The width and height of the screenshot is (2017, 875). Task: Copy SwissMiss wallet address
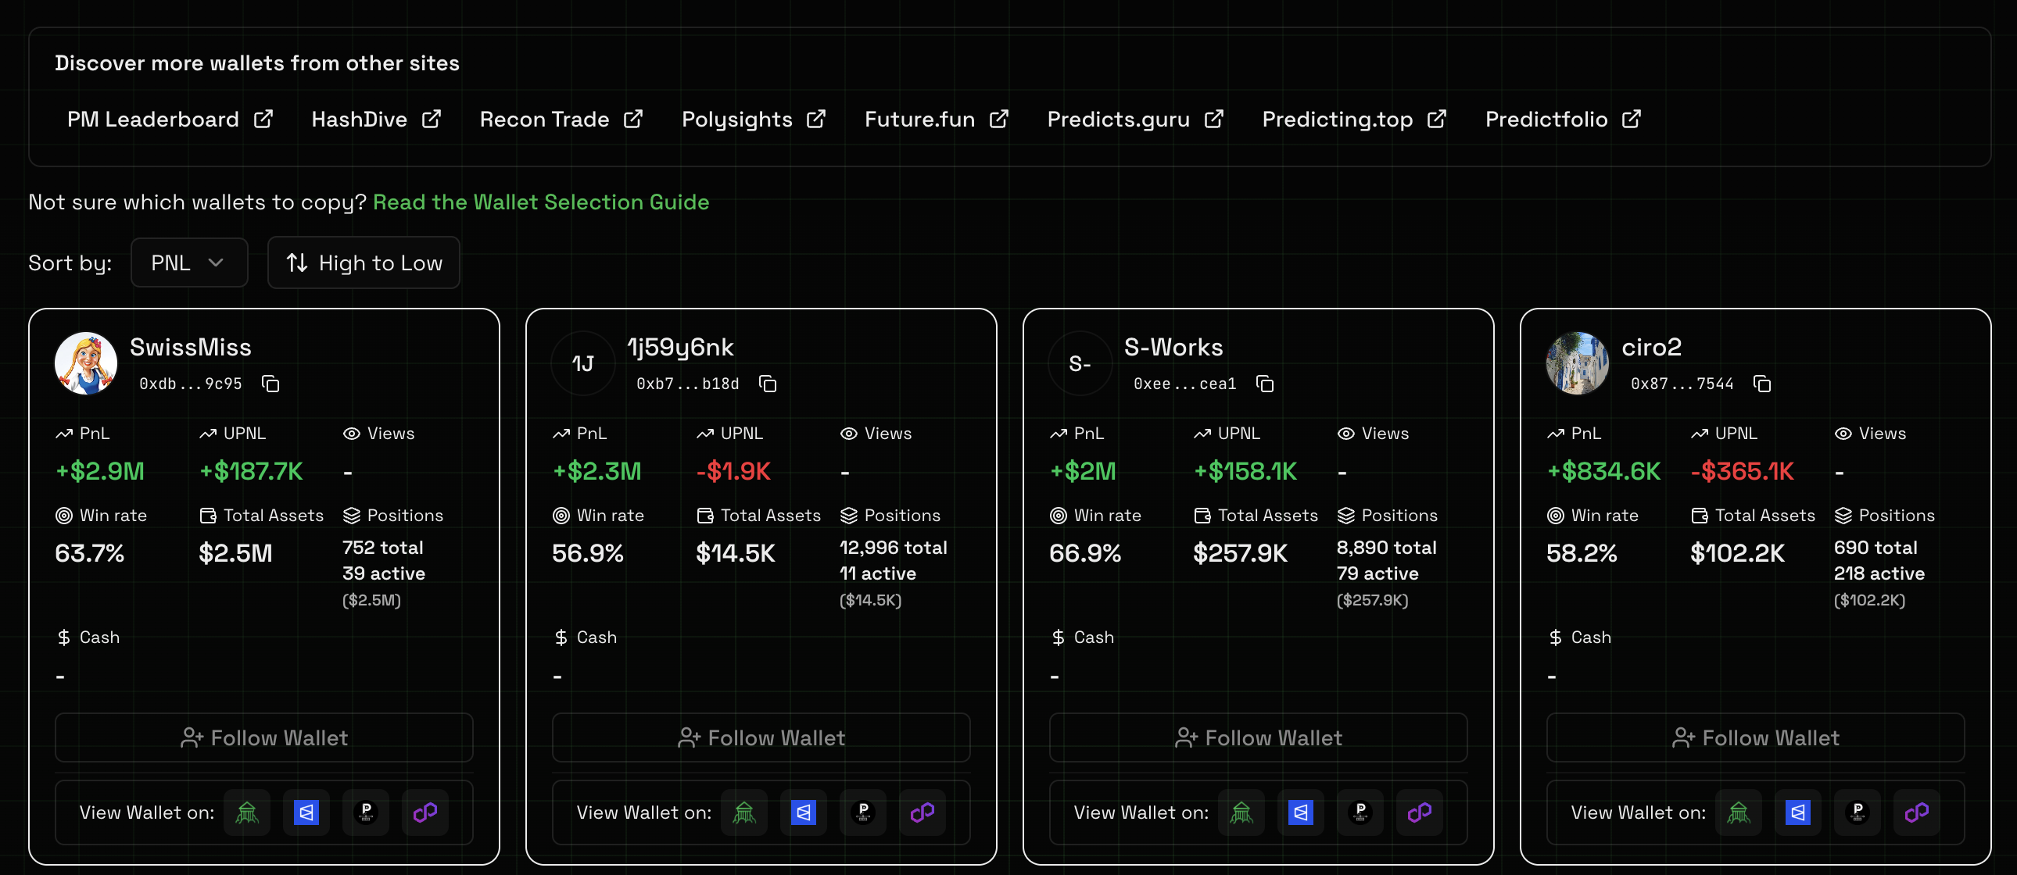click(x=270, y=384)
